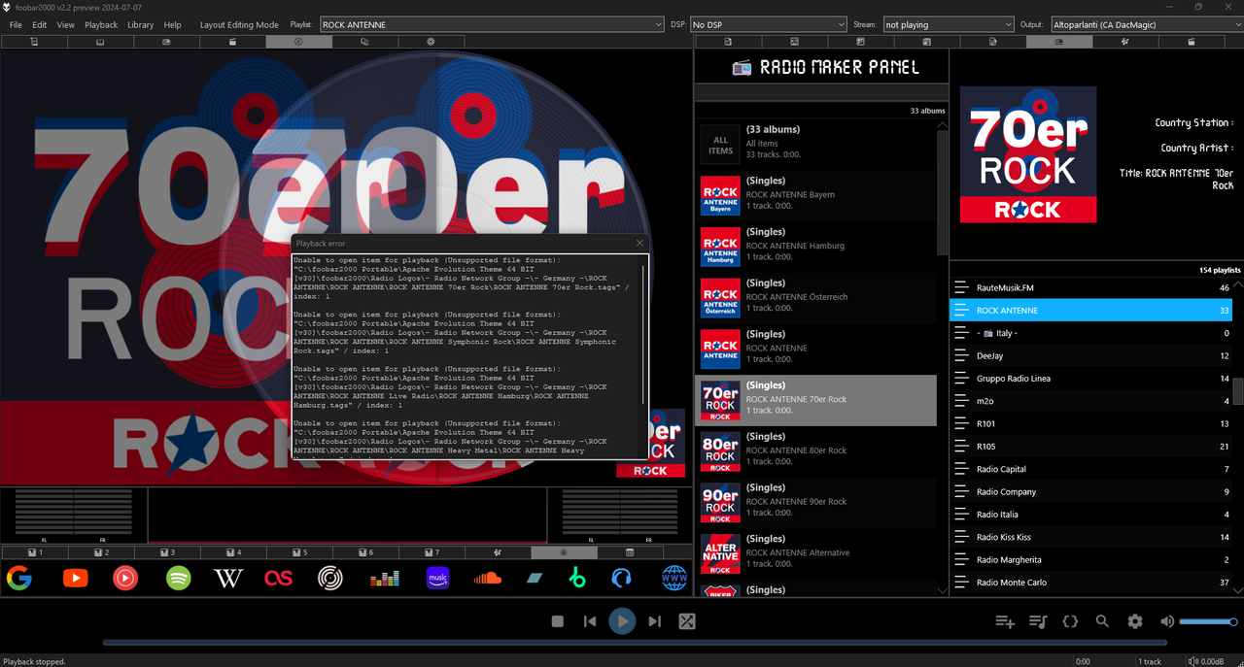1244x667 pixels.
Task: Open search with the magnifier icon
Action: click(x=1102, y=621)
